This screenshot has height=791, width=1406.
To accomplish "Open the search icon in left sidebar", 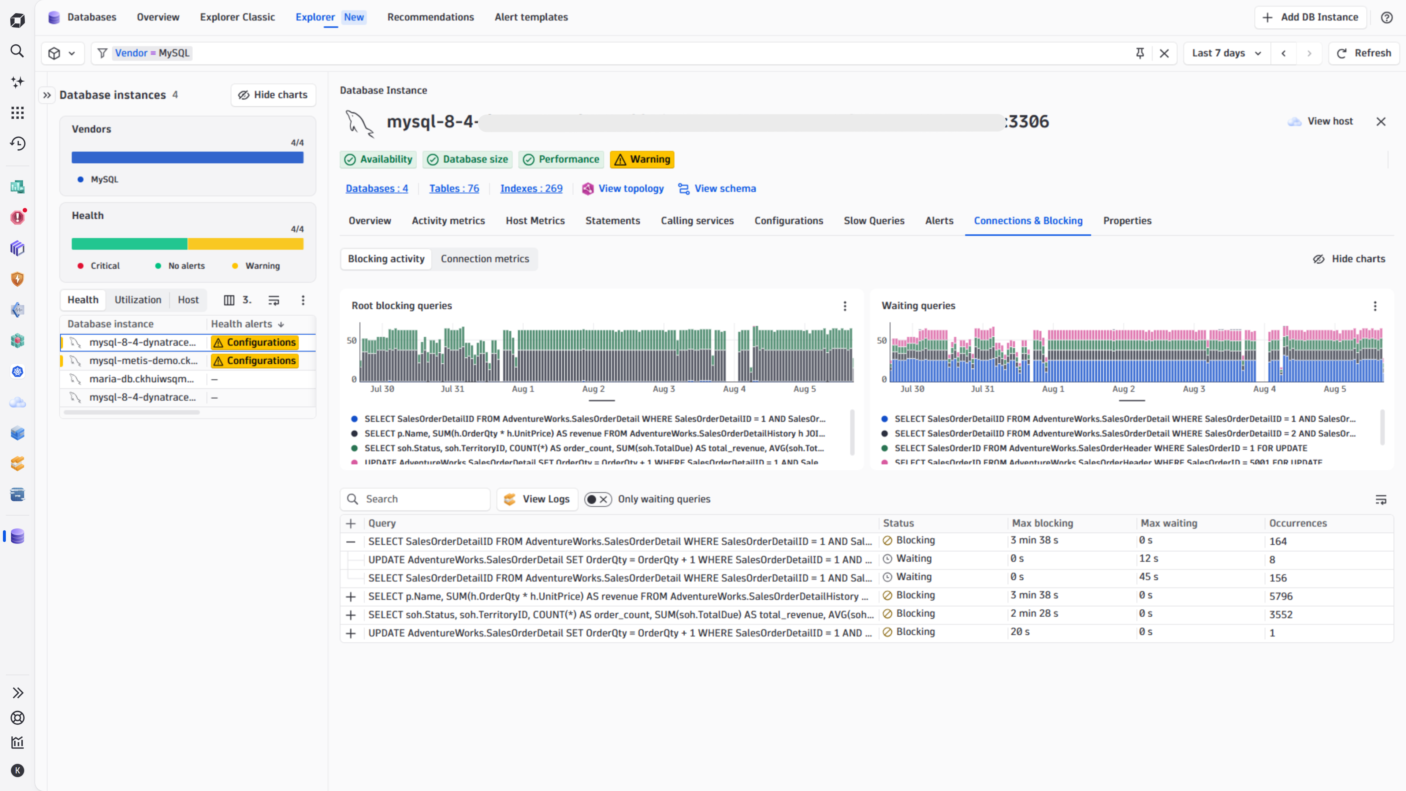I will coord(18,51).
